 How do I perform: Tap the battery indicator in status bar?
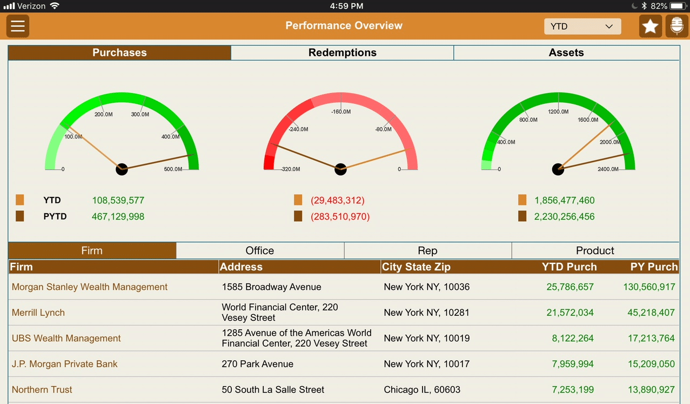click(x=678, y=6)
